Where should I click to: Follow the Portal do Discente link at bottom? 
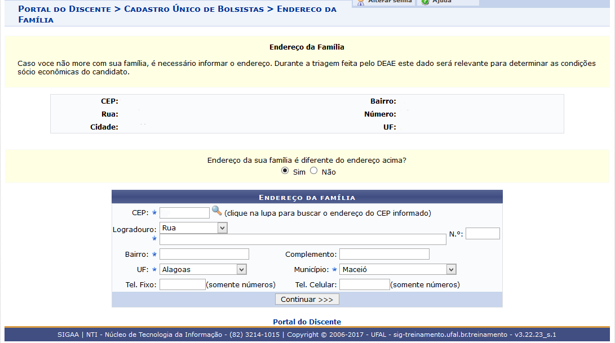tap(307, 322)
